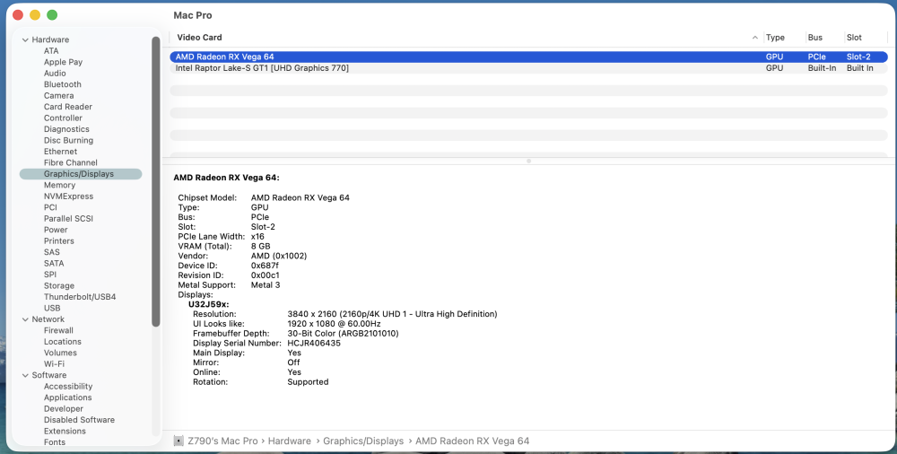897x454 pixels.
Task: Select Ethernet in the sidebar
Action: (x=60, y=151)
